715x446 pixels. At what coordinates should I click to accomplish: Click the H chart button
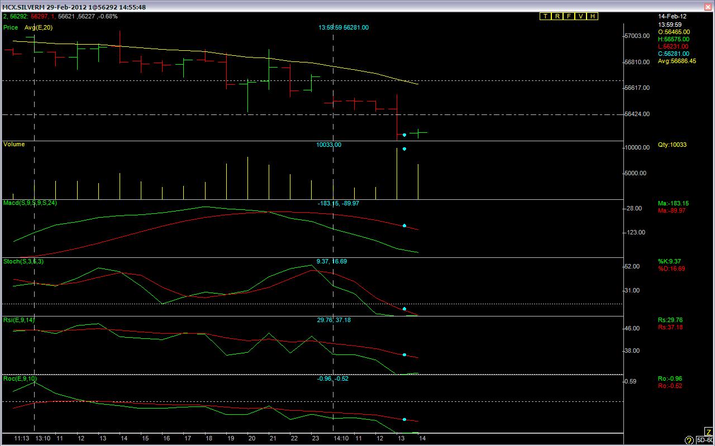pyautogui.click(x=592, y=16)
